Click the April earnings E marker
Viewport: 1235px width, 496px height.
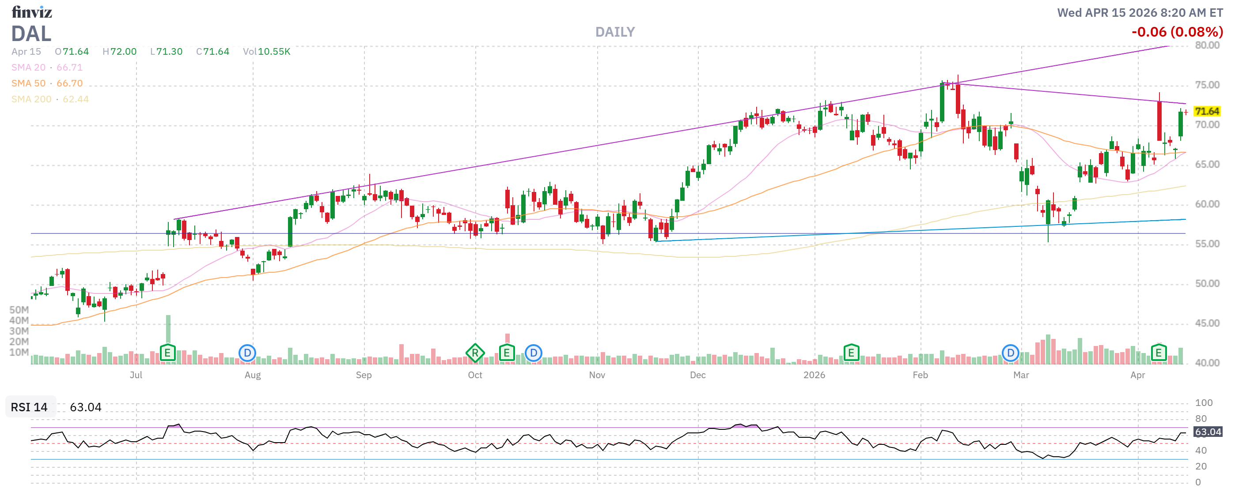(x=1158, y=353)
